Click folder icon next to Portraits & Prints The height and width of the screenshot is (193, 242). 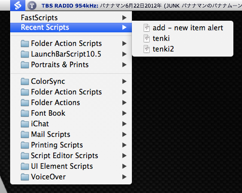coord(25,65)
